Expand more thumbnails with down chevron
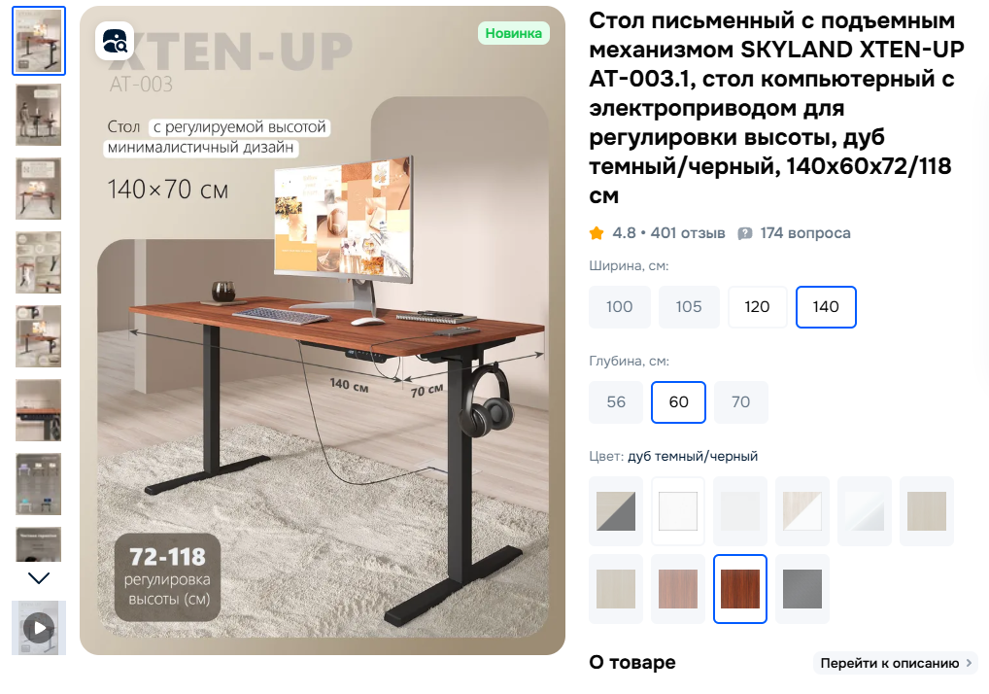Viewport: 989px width, 694px height. 39,578
